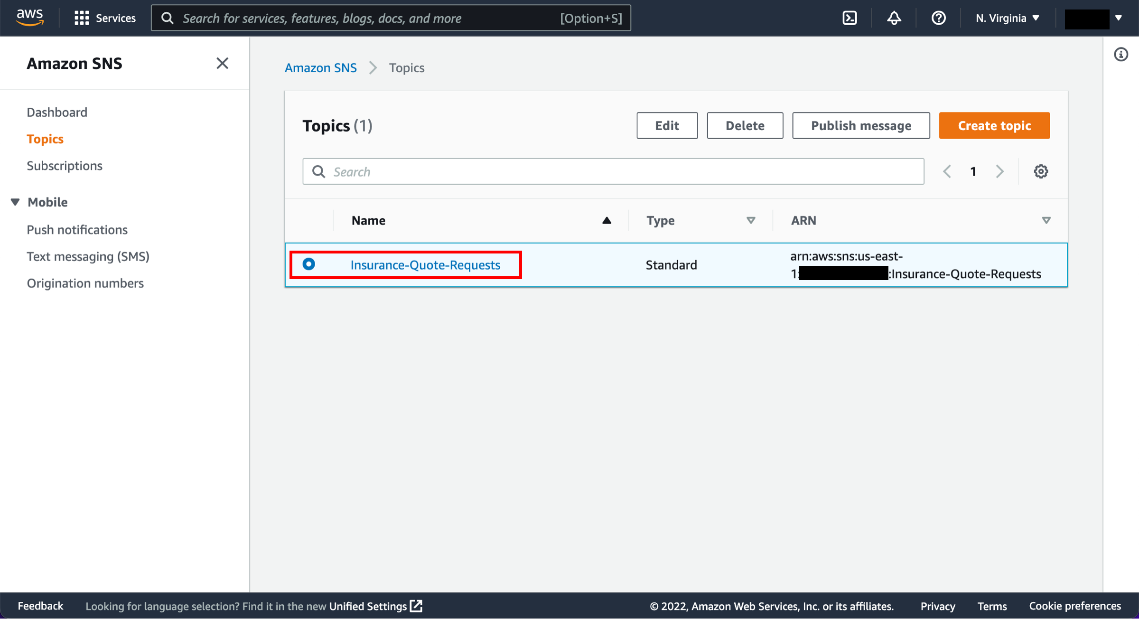The width and height of the screenshot is (1139, 619).
Task: Expand the N. Virginia region selector
Action: (x=1008, y=18)
